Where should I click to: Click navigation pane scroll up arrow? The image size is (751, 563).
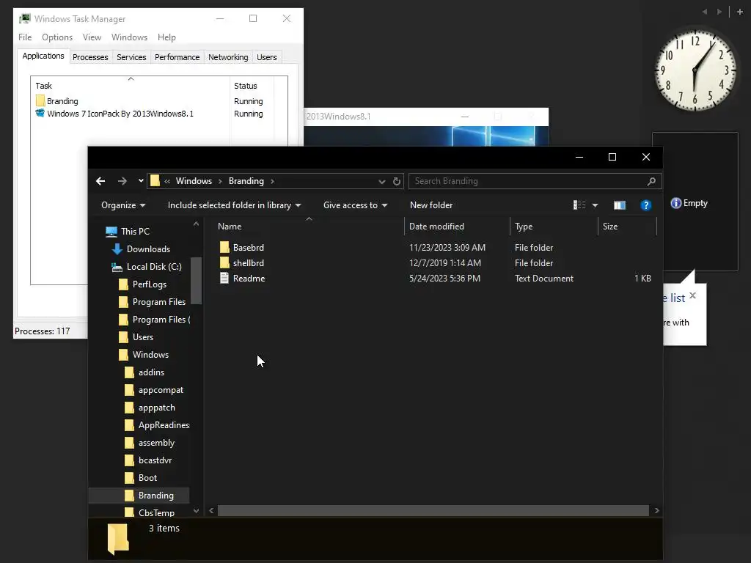pos(196,224)
